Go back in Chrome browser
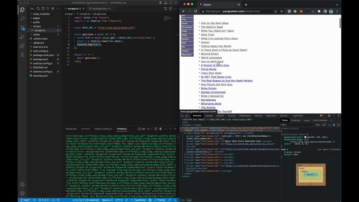This screenshot has height=202, width=359. coord(184,11)
